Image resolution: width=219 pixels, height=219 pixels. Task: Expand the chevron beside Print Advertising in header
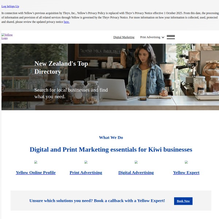point(163,37)
